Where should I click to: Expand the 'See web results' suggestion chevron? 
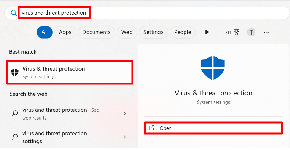tap(125, 113)
